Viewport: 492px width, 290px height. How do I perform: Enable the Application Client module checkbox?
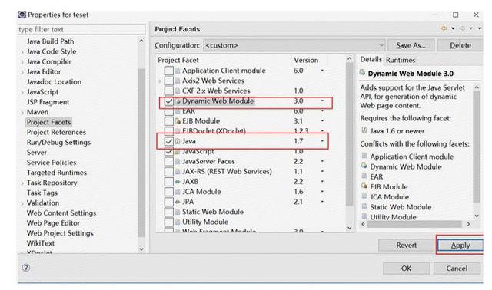tap(169, 71)
